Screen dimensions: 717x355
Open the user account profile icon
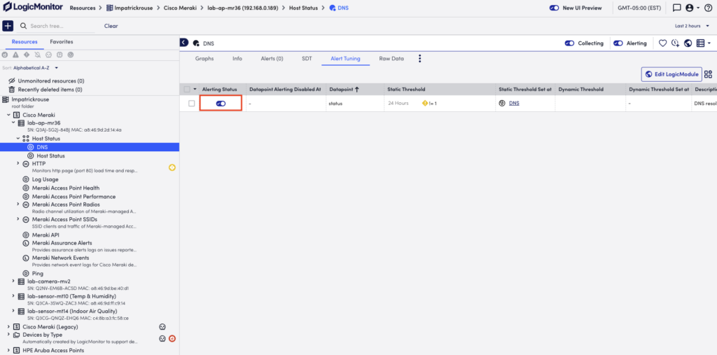(x=690, y=8)
